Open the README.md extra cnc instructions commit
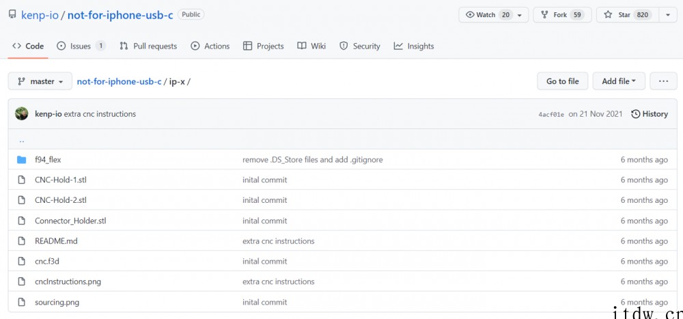Image resolution: width=683 pixels, height=319 pixels. click(279, 241)
